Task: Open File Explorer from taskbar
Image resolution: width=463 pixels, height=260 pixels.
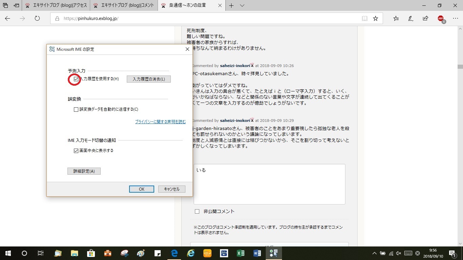Action: click(75, 253)
